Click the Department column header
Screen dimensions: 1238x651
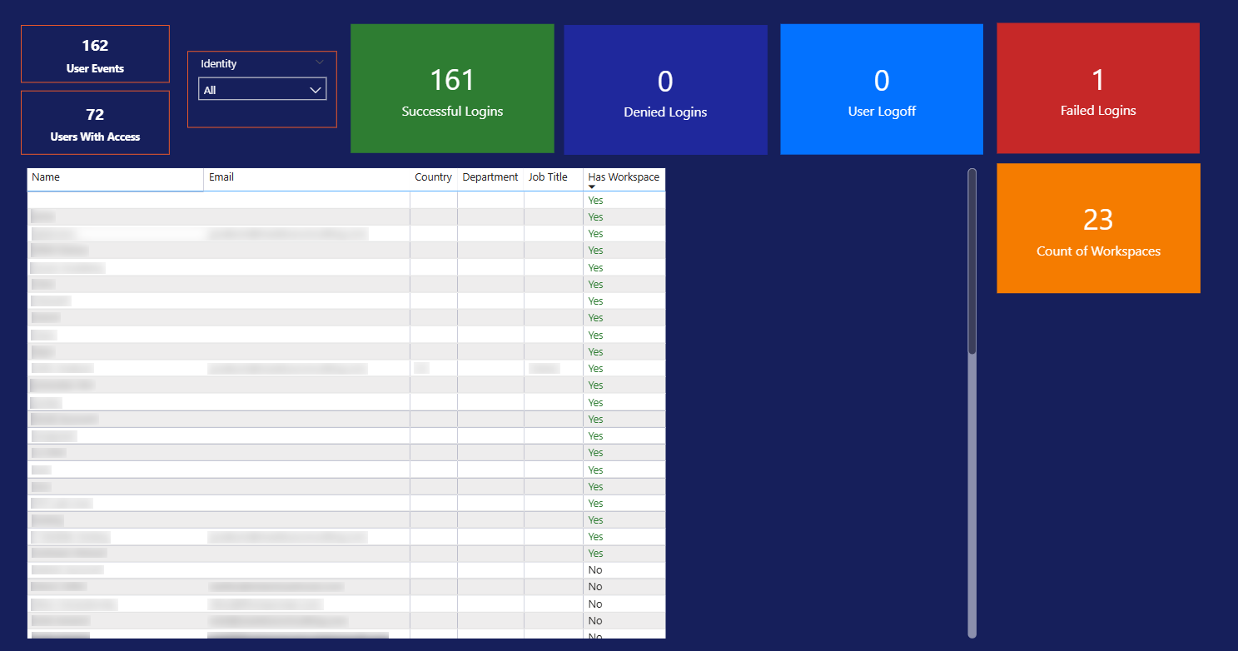coord(490,177)
